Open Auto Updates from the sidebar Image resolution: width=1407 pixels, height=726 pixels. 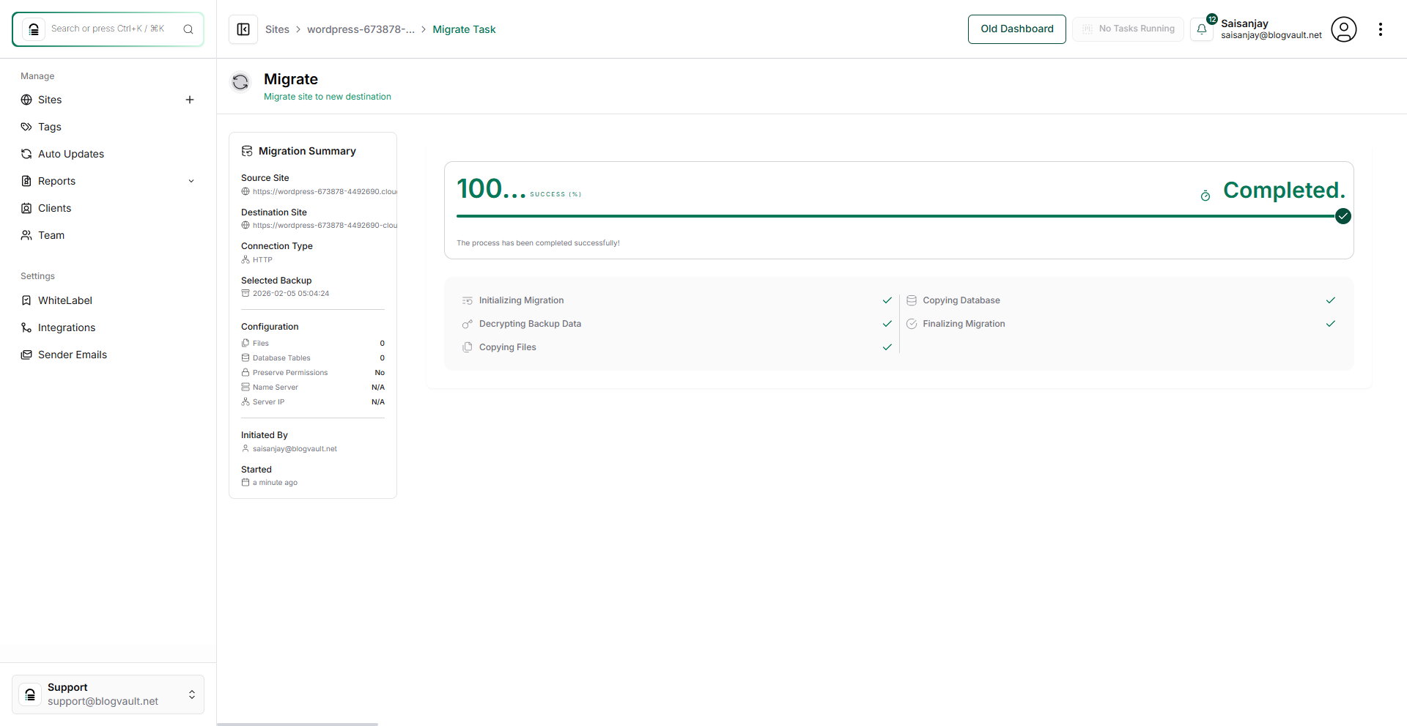coord(26,154)
